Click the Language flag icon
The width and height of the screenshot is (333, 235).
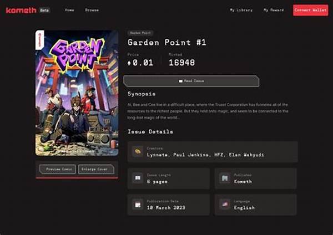point(225,205)
